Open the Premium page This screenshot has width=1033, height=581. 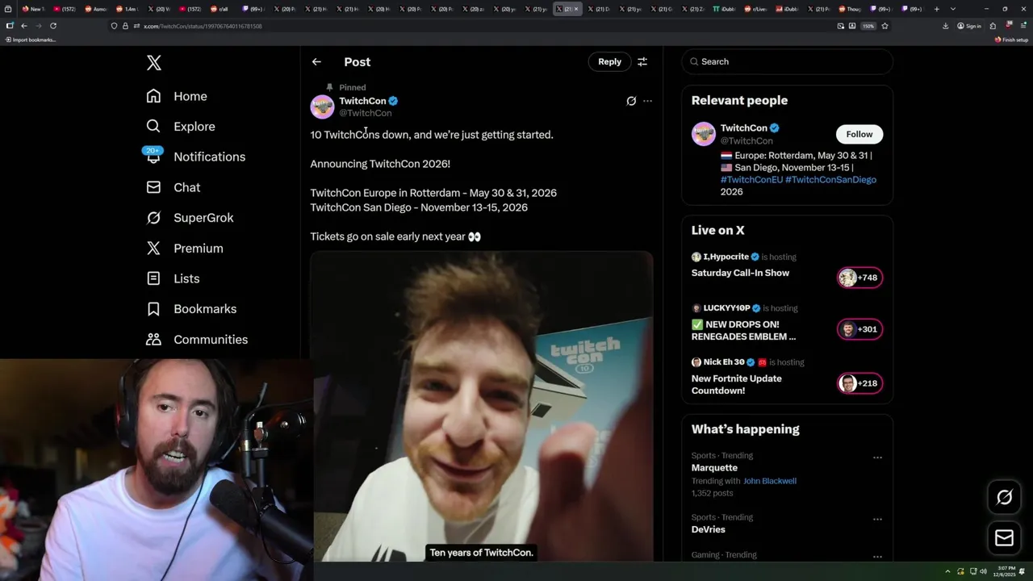coord(184,249)
